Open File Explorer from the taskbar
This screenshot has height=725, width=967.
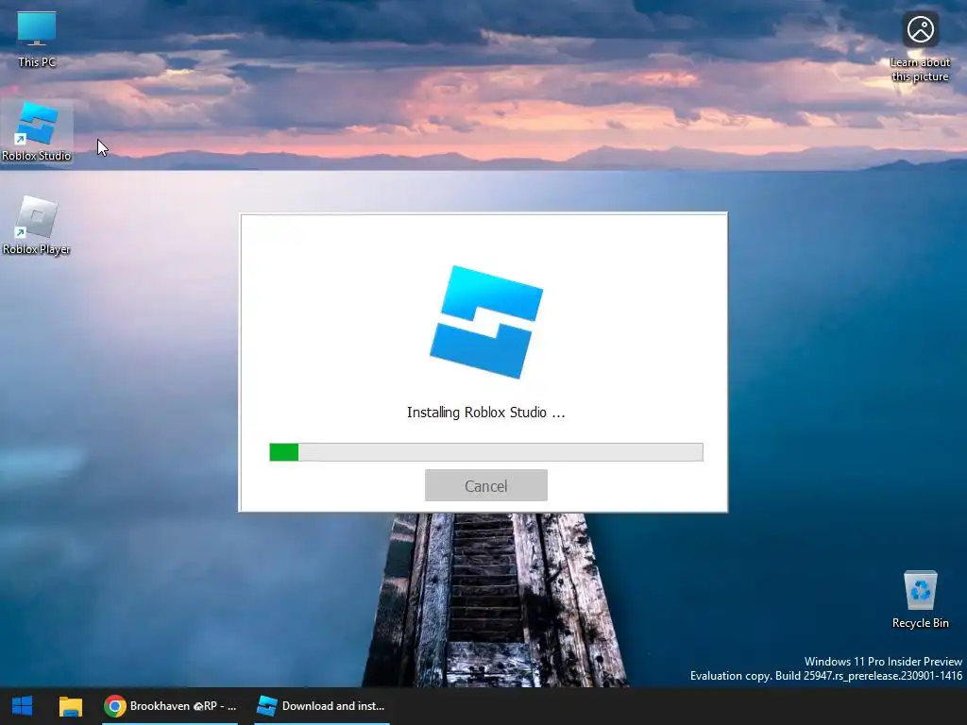tap(70, 706)
